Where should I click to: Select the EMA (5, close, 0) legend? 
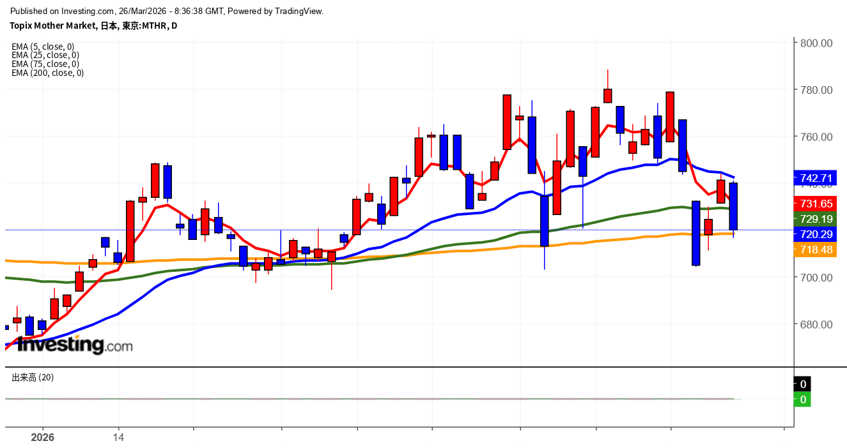pos(43,47)
